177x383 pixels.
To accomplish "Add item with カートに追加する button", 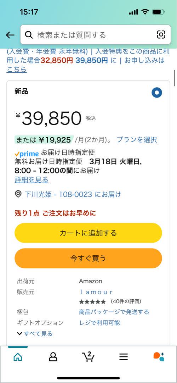I will tap(88, 233).
